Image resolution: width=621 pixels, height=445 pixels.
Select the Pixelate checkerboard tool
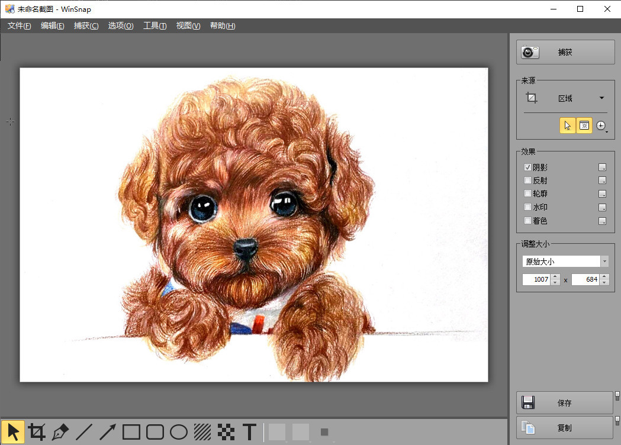click(226, 432)
